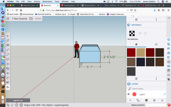Open the Bookmarks menu

pyautogui.click(x=47, y=1)
